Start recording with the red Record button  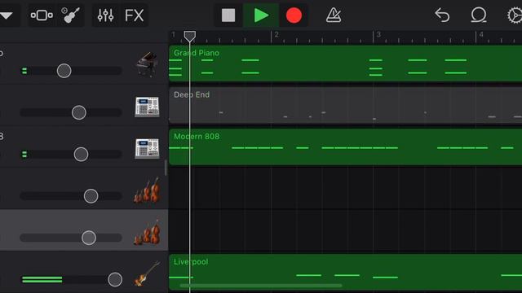(294, 15)
